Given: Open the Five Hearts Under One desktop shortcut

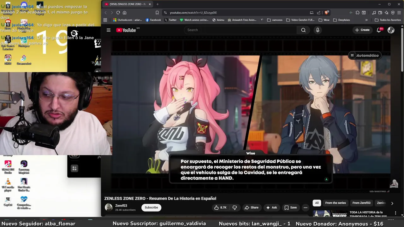Looking at the screenshot, I should pyautogui.click(x=24, y=185).
